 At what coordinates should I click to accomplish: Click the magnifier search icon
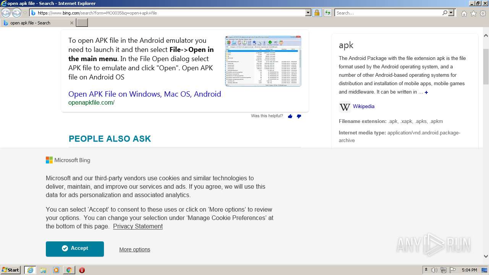pyautogui.click(x=445, y=13)
